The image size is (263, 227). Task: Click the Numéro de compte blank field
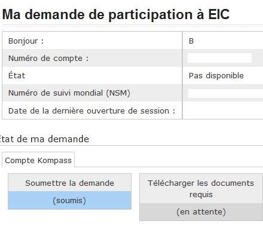click(x=219, y=58)
